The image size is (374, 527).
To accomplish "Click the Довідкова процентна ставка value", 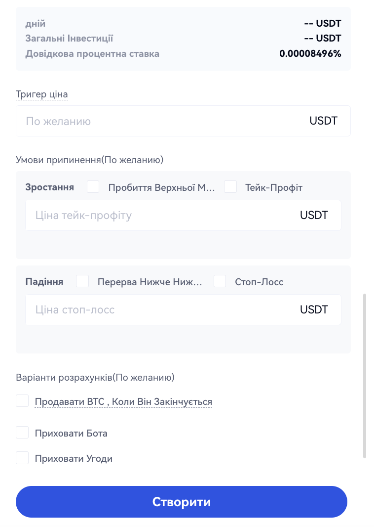I will (310, 53).
